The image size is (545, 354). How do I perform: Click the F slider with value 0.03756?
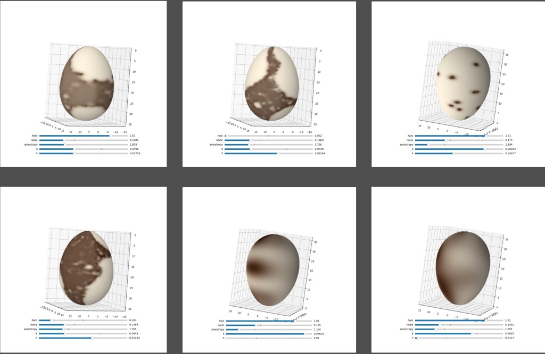click(82, 154)
